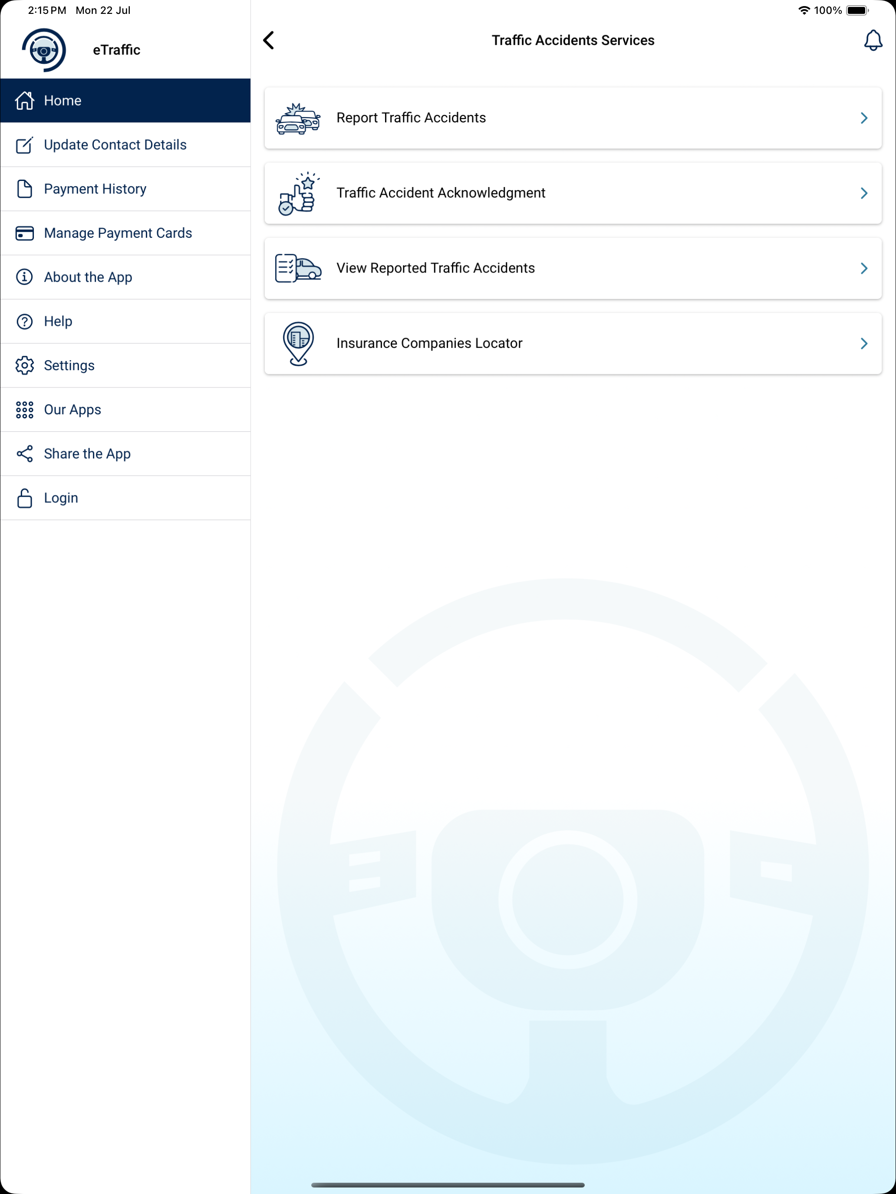Tap the 100% battery percentage text
The width and height of the screenshot is (896, 1194).
[x=827, y=10]
